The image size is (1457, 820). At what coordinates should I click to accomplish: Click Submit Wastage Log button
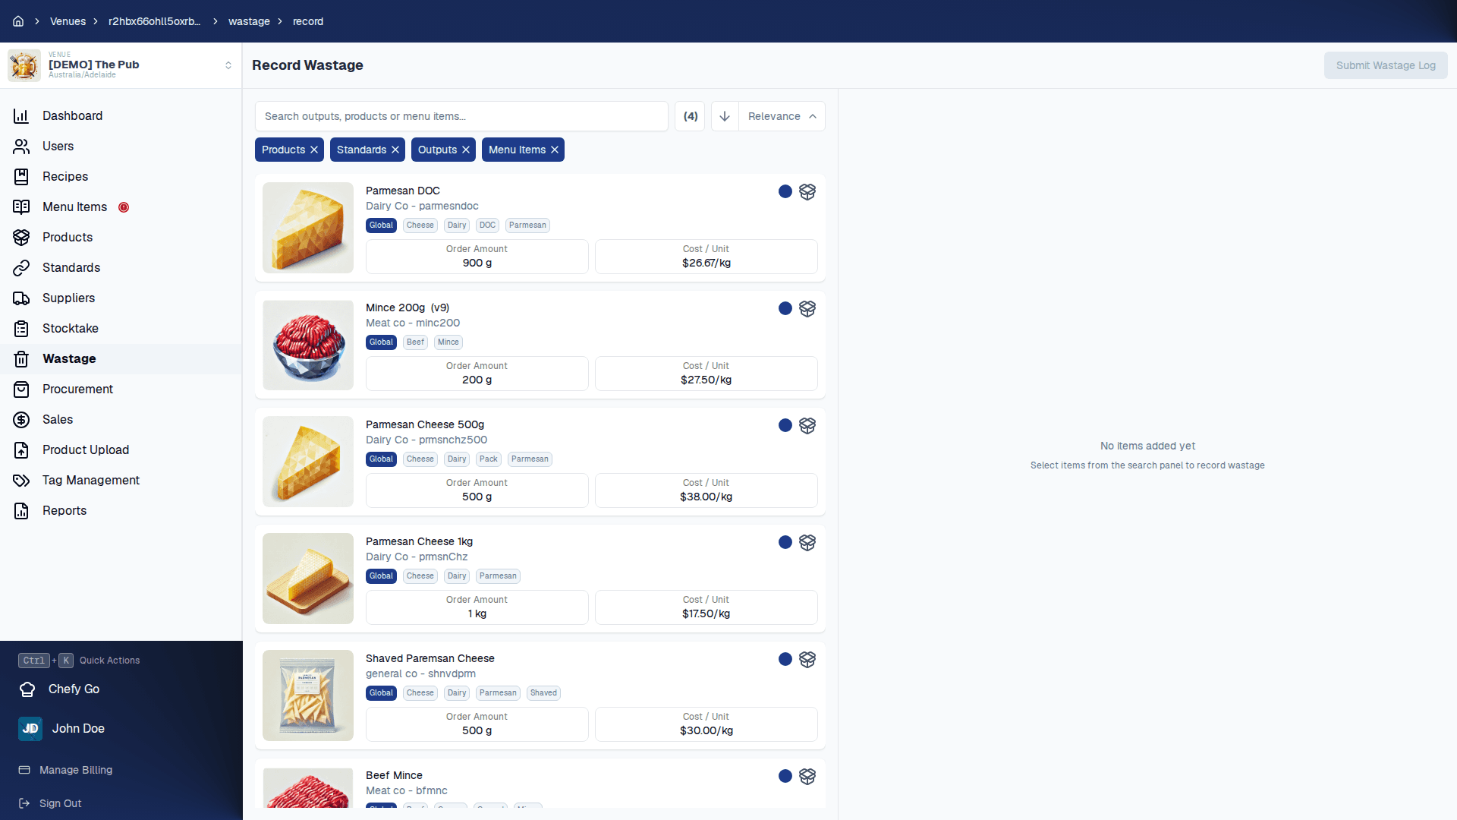(1386, 65)
